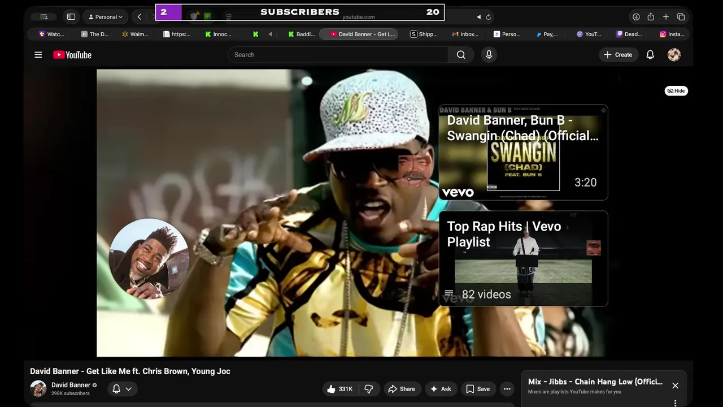
Task: Click the circular channel watermark in video
Action: (149, 259)
